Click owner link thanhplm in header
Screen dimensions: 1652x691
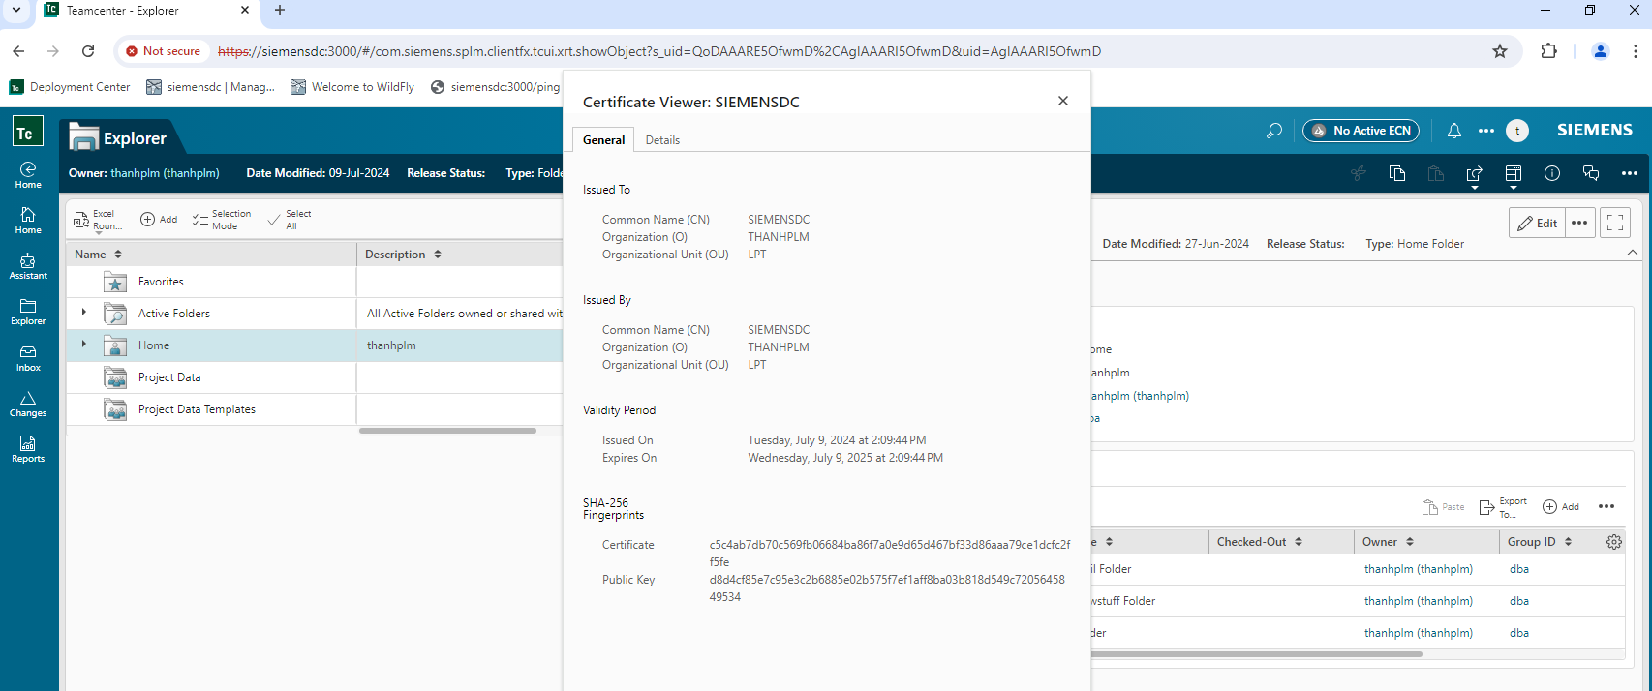[165, 173]
